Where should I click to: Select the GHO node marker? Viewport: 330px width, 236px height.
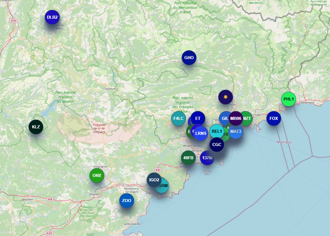pyautogui.click(x=189, y=58)
